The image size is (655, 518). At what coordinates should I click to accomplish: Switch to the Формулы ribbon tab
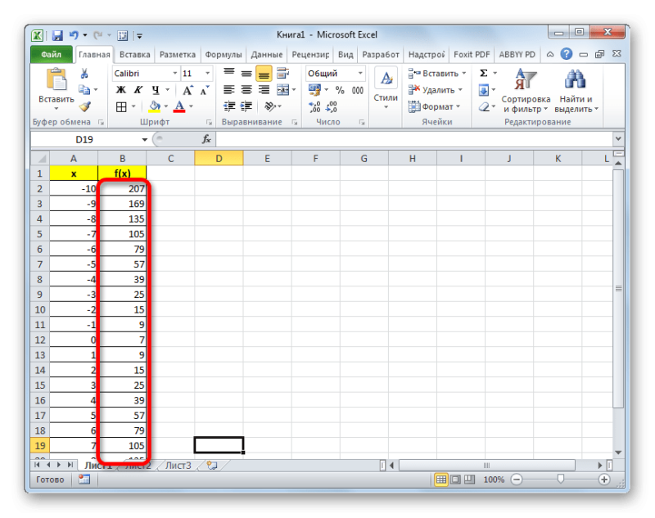223,55
